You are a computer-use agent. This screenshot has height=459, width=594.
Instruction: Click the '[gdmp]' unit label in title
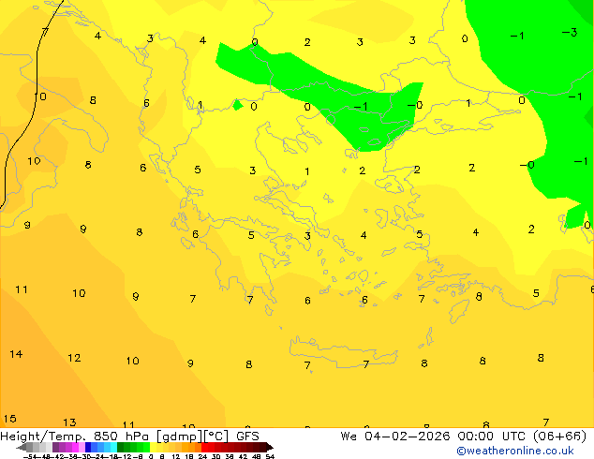179,437
